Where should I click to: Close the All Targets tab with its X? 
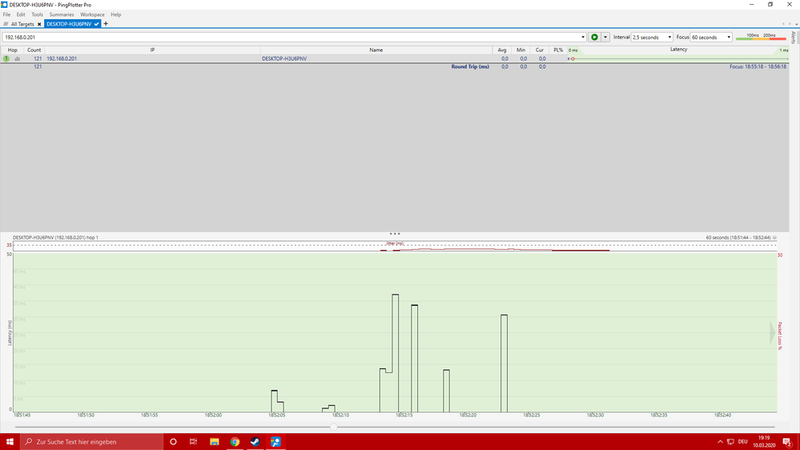click(x=39, y=24)
